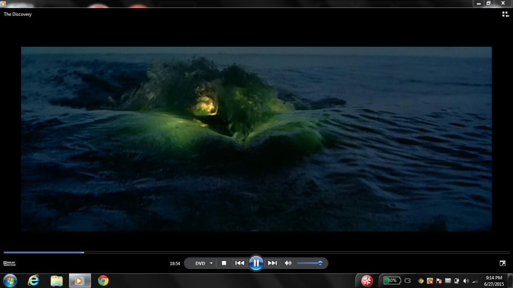The width and height of the screenshot is (513, 288).
Task: Click the playback seek bar
Action: tap(256, 252)
